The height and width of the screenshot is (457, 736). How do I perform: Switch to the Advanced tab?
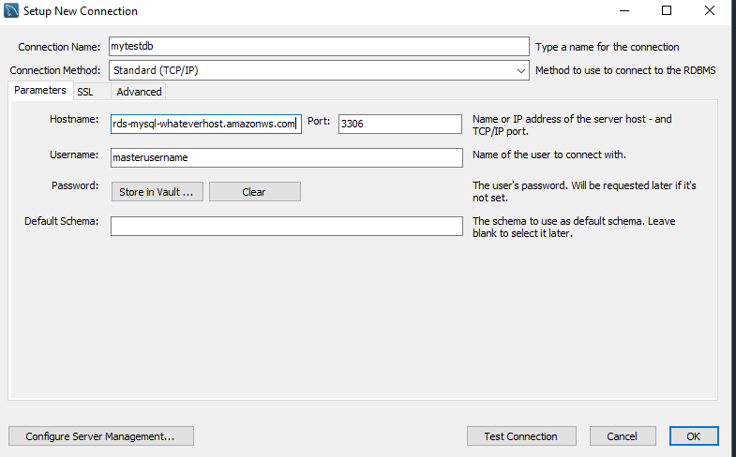[139, 92]
